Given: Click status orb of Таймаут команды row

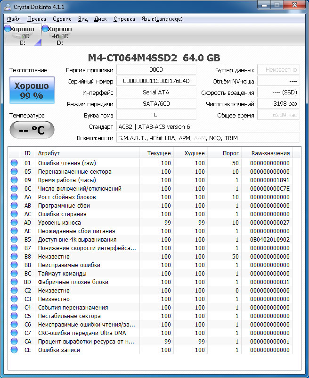Looking at the screenshot, I should click(14, 273).
